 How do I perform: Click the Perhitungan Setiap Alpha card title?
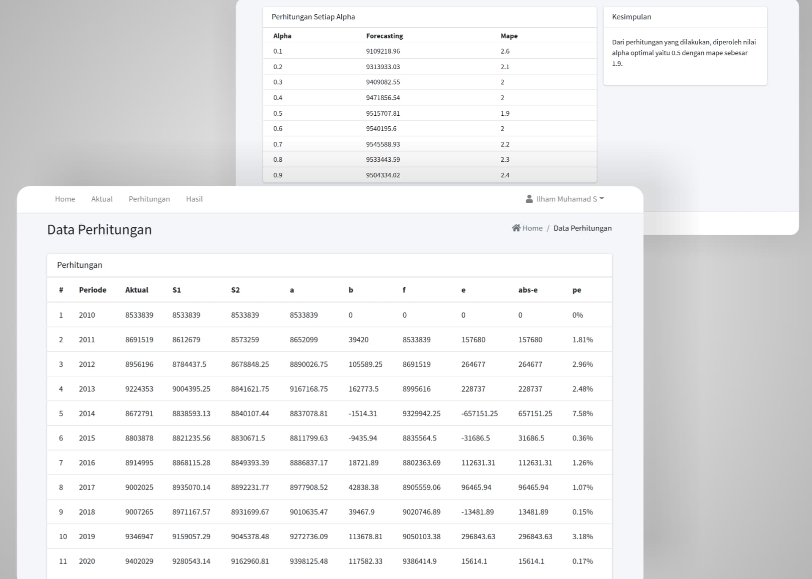click(313, 17)
